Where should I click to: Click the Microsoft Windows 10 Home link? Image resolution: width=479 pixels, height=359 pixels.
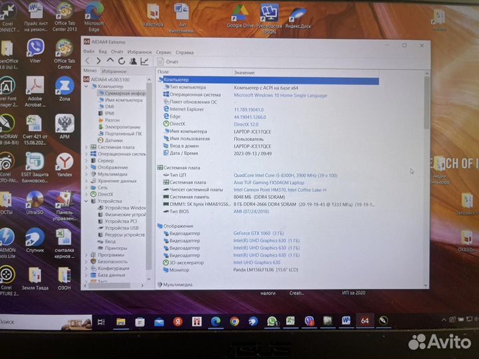[281, 95]
